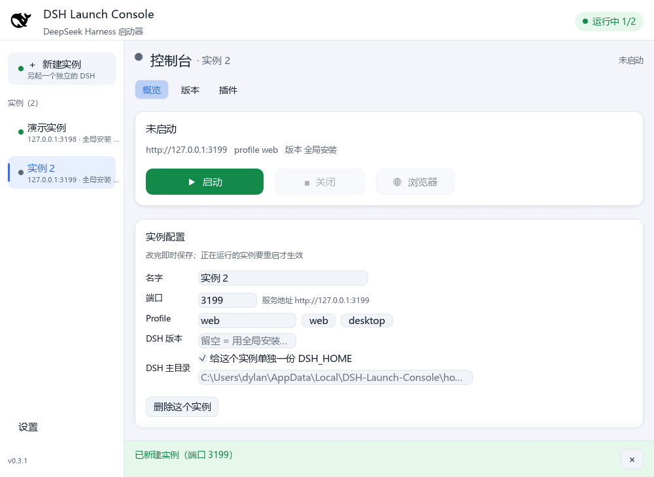Click the 未启动 heading in the status card
This screenshot has height=477, width=654.
pyautogui.click(x=161, y=129)
